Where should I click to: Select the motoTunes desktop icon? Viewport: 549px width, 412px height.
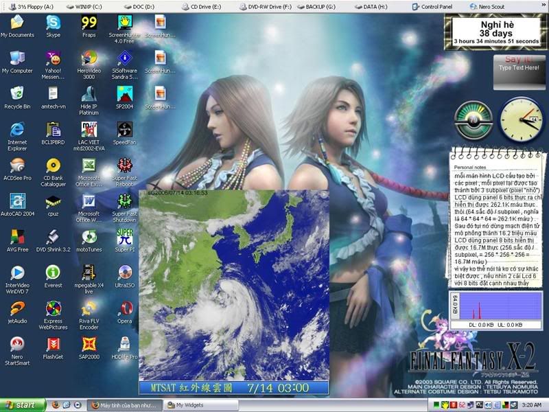tap(89, 241)
